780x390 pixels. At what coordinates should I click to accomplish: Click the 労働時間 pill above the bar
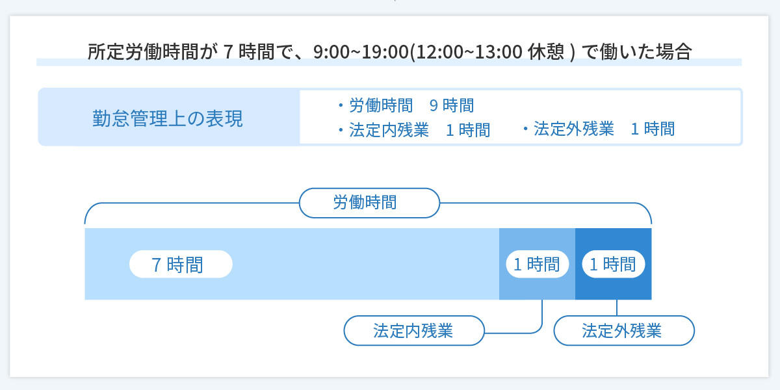tap(369, 203)
